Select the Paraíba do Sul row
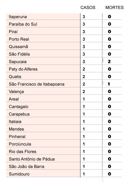127x190 pixels. click(64, 24)
